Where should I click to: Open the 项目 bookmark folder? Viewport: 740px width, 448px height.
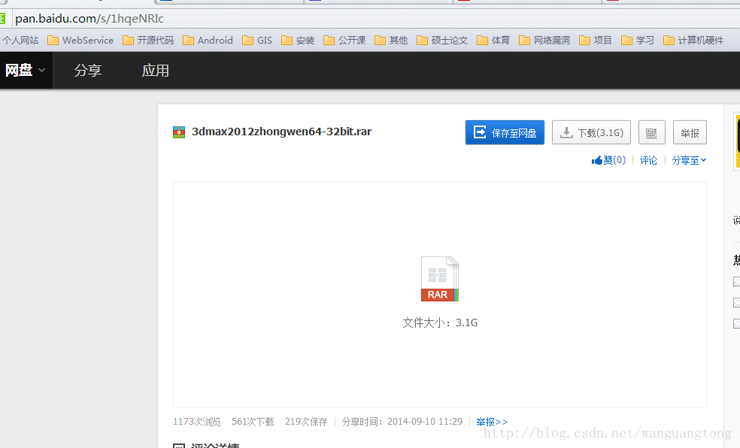(596, 40)
